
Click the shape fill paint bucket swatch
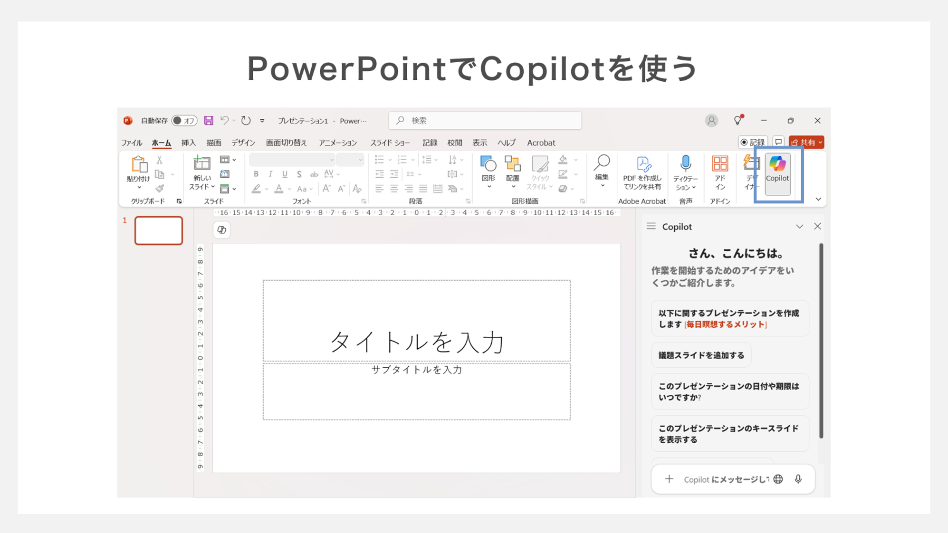click(563, 160)
